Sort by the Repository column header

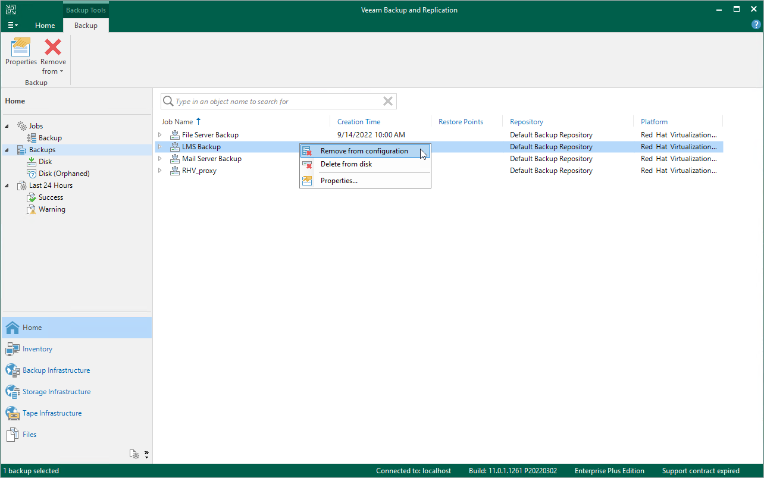click(x=527, y=122)
